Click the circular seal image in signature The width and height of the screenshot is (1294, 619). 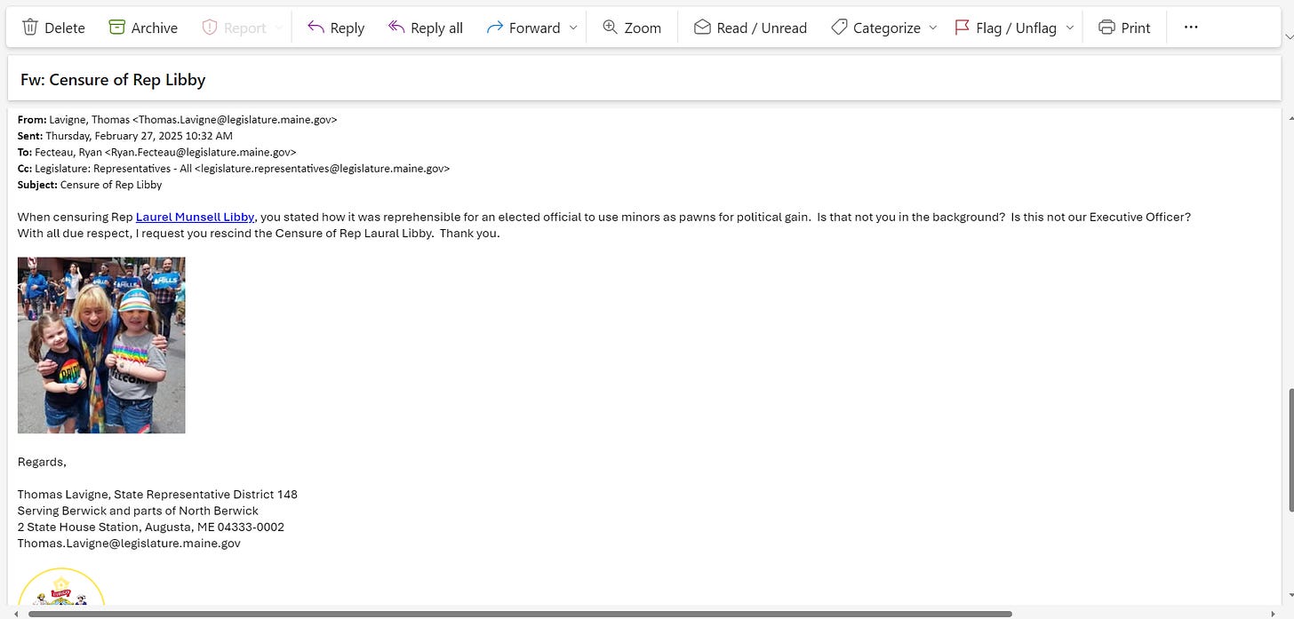61,586
